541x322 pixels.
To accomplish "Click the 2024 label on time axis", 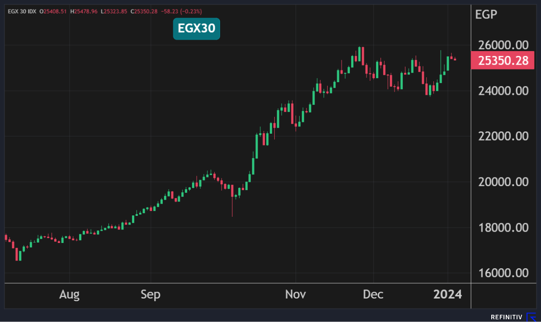I will (x=447, y=295).
